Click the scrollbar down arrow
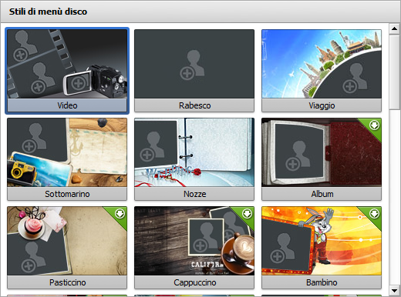This screenshot has height=297, width=401. [394, 291]
